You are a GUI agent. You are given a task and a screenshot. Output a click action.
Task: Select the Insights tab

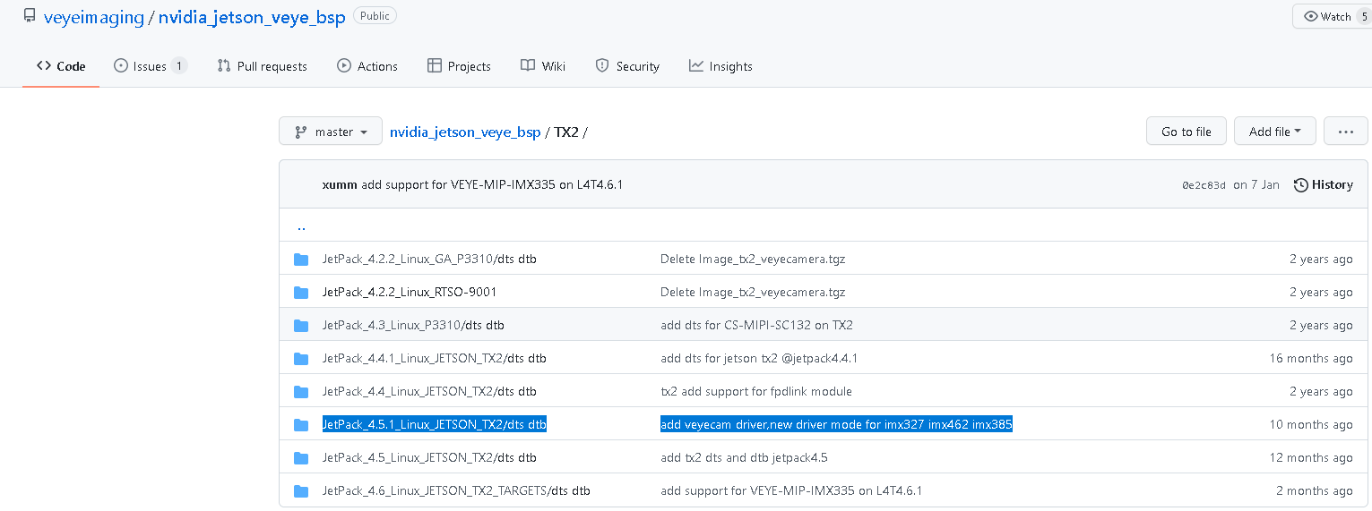pyautogui.click(x=721, y=66)
